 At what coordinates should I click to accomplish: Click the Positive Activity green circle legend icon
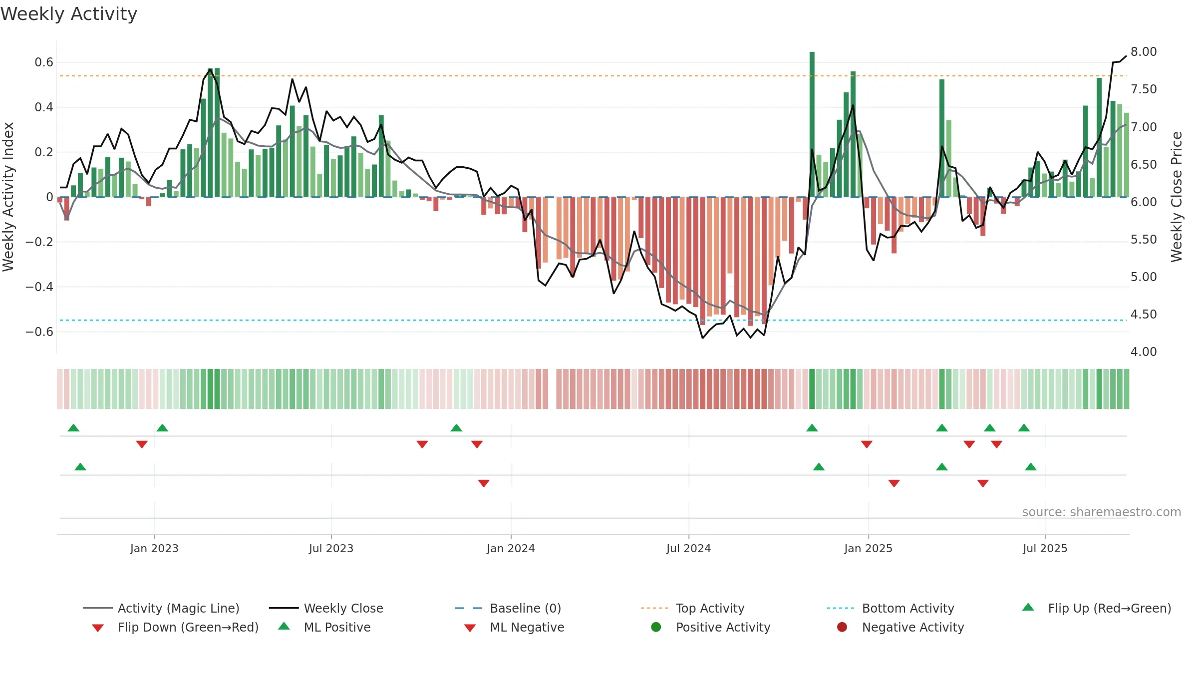click(x=656, y=627)
